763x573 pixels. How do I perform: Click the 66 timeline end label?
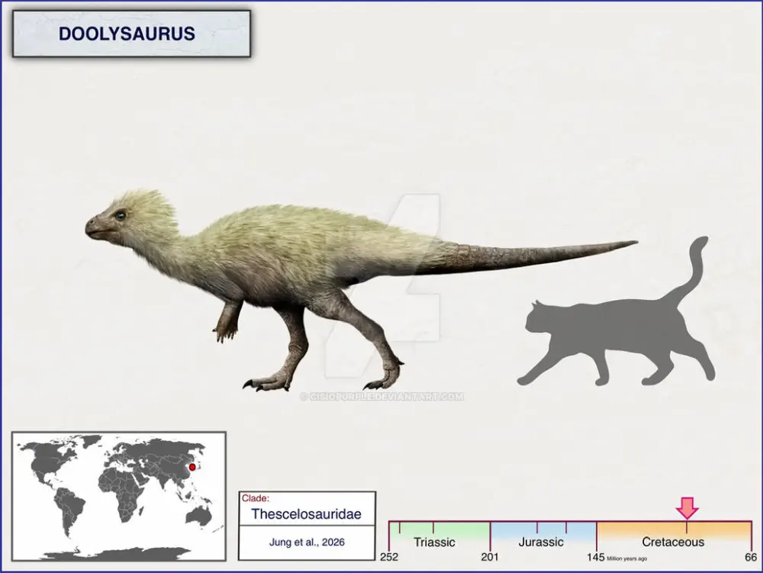pos(751,557)
